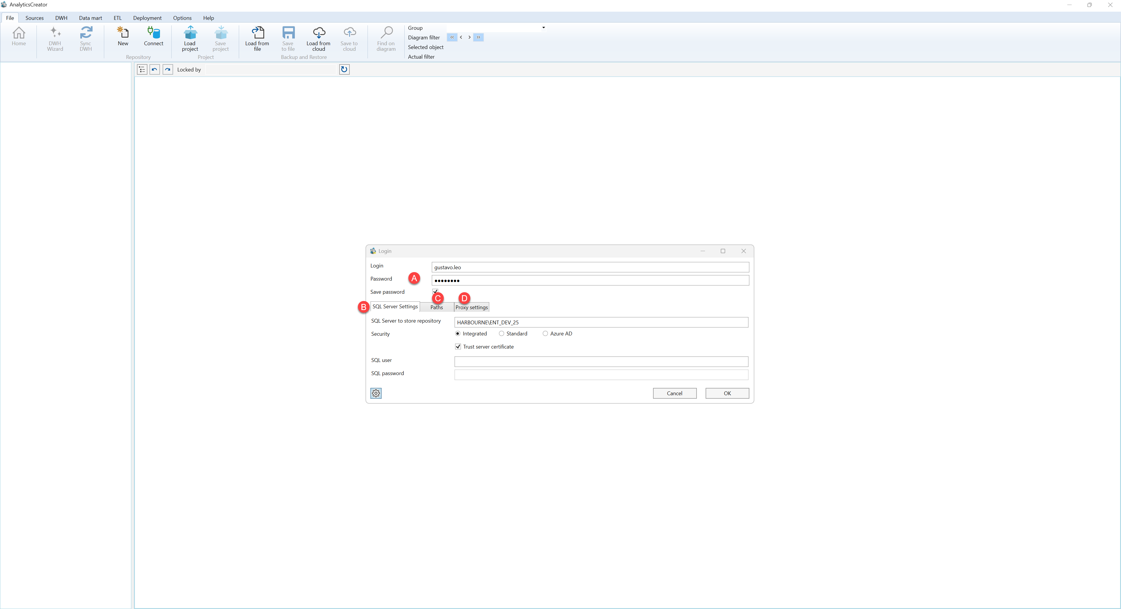1121x609 pixels.
Task: Launch the DWH Wizard
Action: [55, 39]
